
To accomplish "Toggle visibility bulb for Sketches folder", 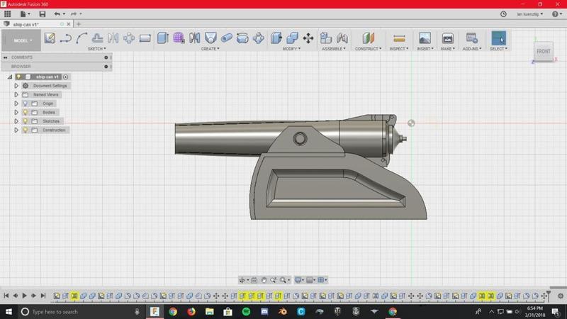I will tap(25, 121).
